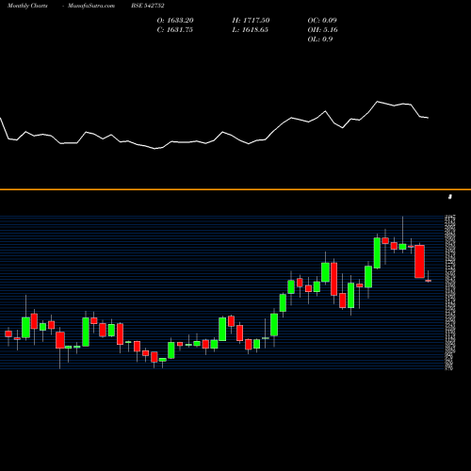Click the high value 'H: 1717.50'
Screen dimensions: 471x471
pyautogui.click(x=251, y=21)
